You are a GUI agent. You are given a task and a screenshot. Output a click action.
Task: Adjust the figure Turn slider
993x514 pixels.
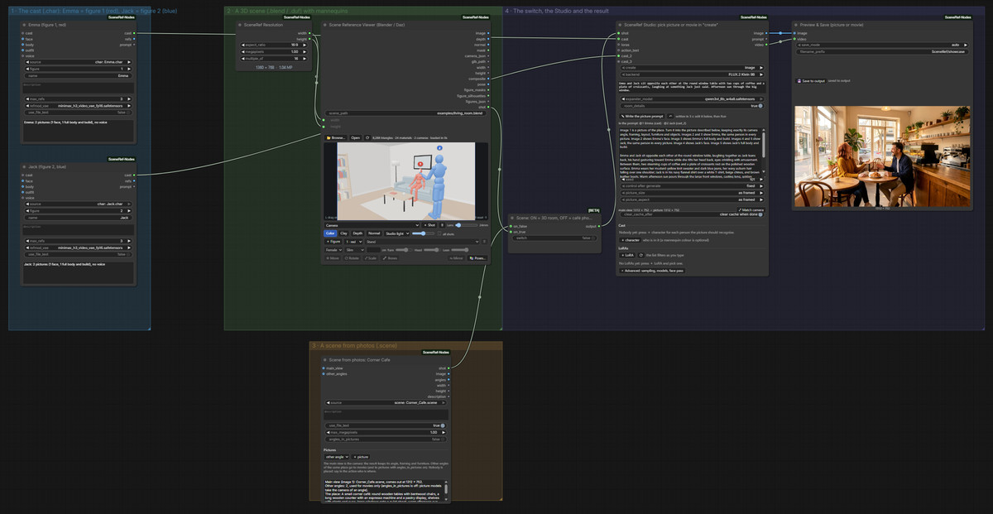(404, 250)
